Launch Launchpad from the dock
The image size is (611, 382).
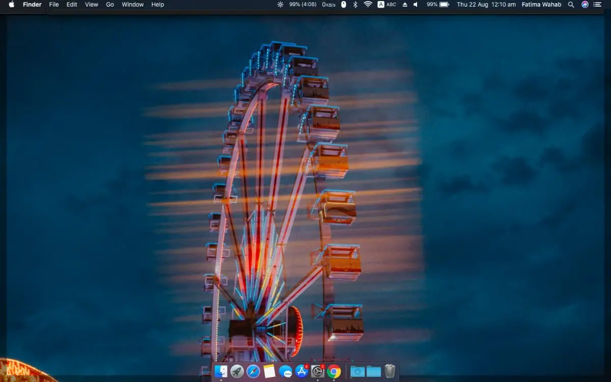coord(237,371)
